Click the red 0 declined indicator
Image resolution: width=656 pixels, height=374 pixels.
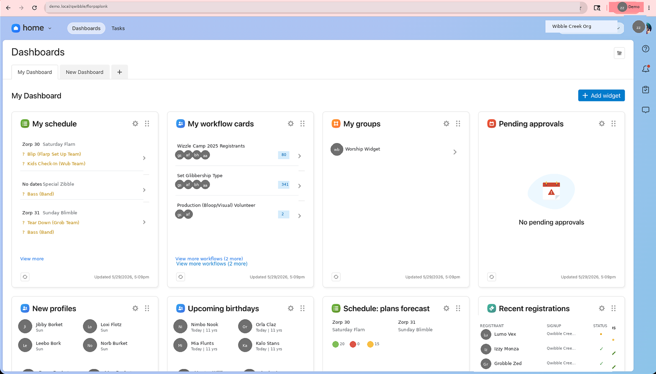(x=355, y=344)
